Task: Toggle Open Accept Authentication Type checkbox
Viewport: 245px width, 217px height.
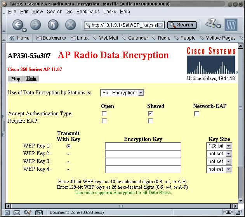Action: click(x=104, y=113)
